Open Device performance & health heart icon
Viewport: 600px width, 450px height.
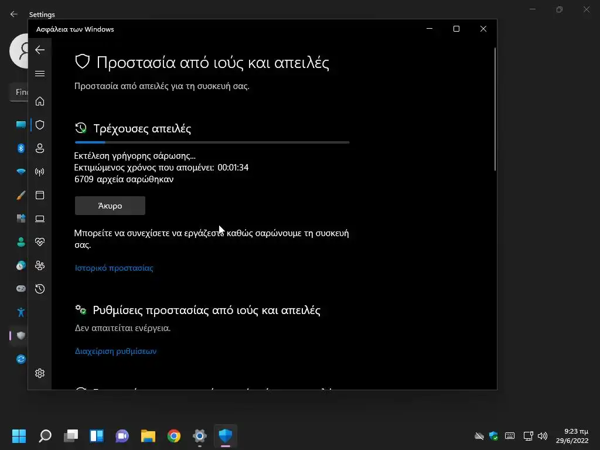click(40, 242)
